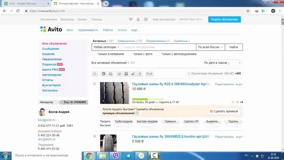Click 'Подать объявление' button

tap(225, 20)
